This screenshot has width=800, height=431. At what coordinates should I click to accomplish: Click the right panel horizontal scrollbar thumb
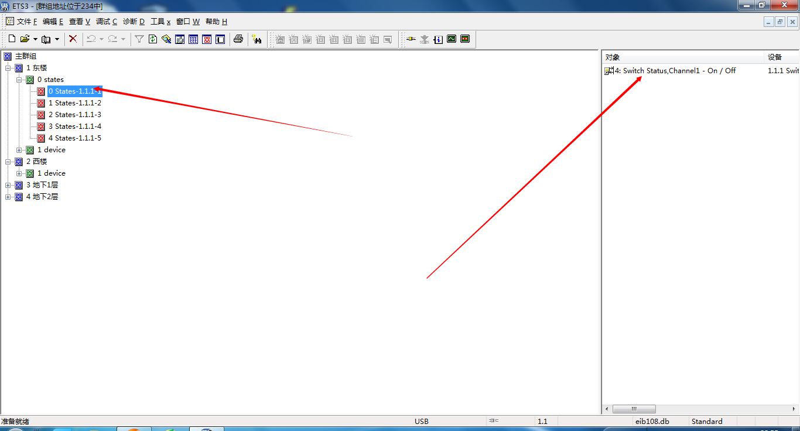coord(634,409)
